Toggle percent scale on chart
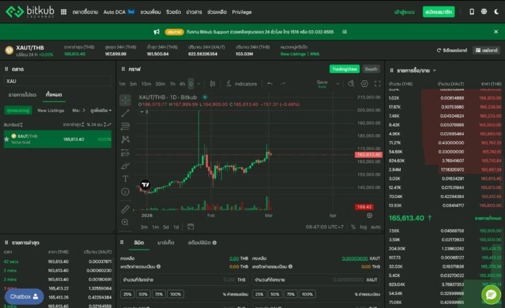This screenshot has width=505, height=308. pyautogui.click(x=353, y=227)
